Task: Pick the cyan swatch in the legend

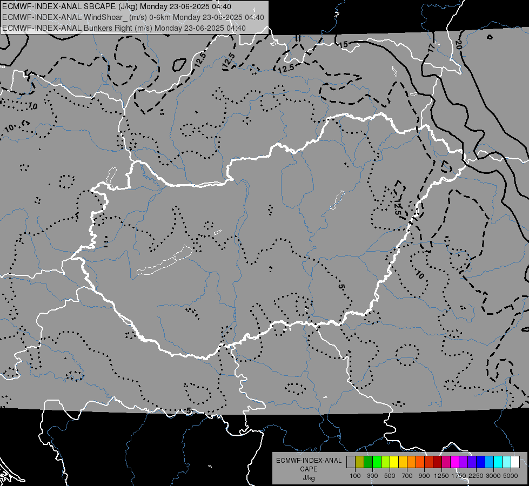Action: [498, 462]
